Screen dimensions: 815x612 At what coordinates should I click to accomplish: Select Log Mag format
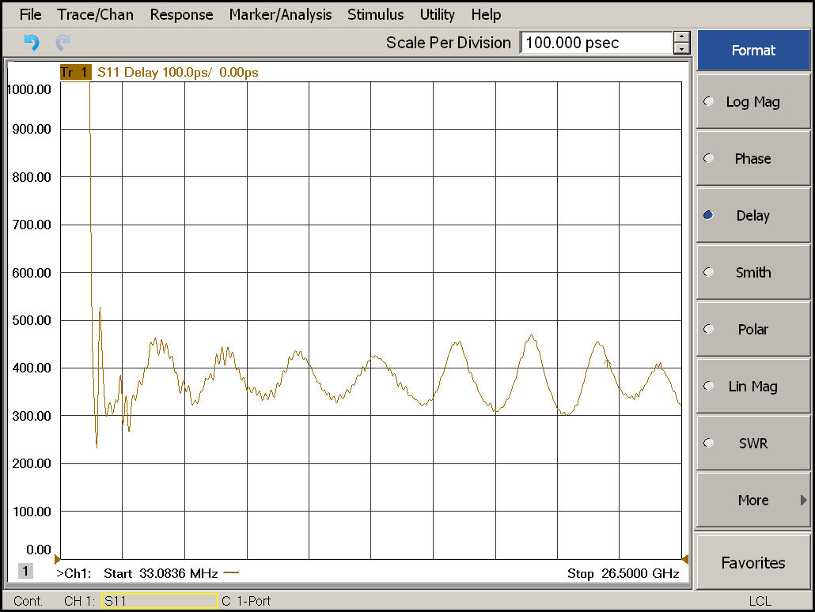(753, 102)
